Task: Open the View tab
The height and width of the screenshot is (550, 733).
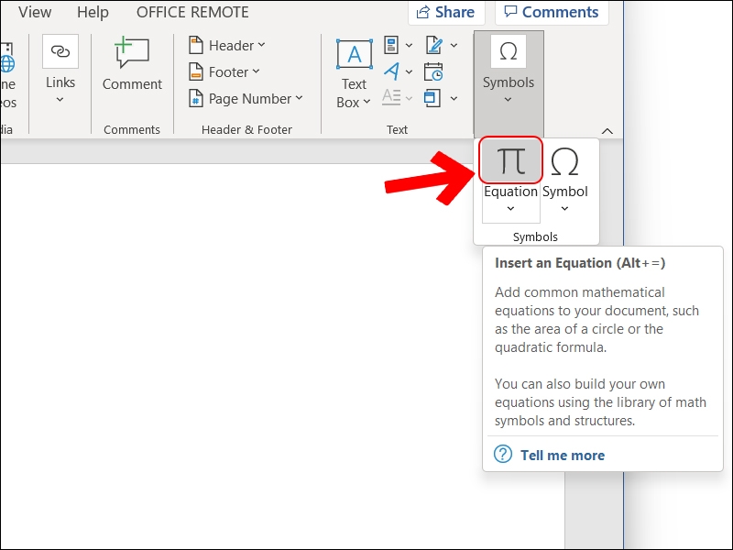Action: click(35, 12)
